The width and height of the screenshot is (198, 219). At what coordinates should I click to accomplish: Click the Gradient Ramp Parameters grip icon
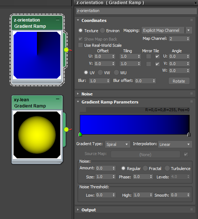click(x=191, y=102)
